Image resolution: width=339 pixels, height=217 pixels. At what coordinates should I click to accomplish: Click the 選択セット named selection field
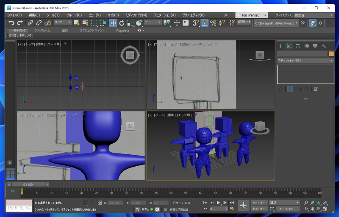click(244, 22)
